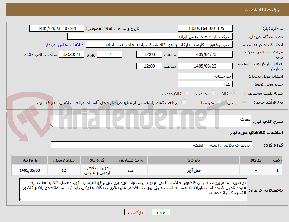Click resize handle of description textarea

click(x=51, y=126)
